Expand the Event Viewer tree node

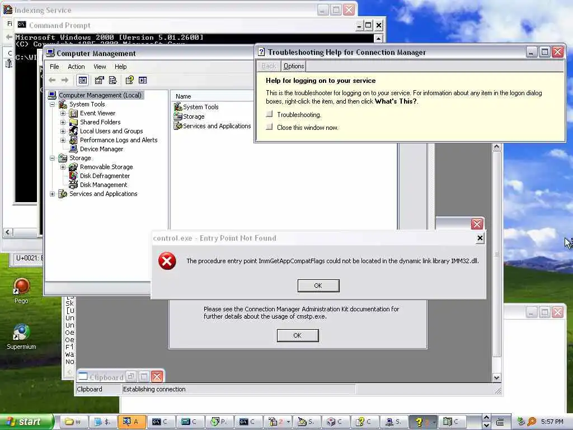tap(63, 113)
